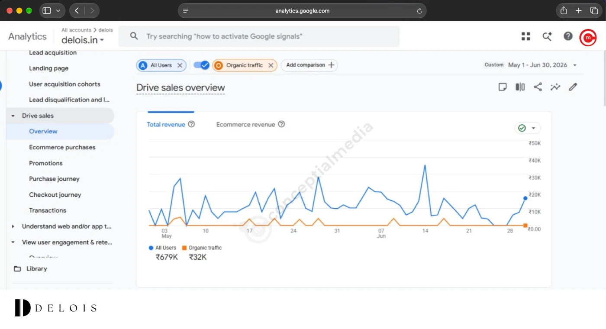Switch to the Total revenue tab

tap(166, 125)
